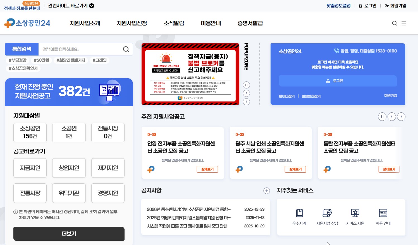Open 맞춤정보설정 link

(x=338, y=6)
